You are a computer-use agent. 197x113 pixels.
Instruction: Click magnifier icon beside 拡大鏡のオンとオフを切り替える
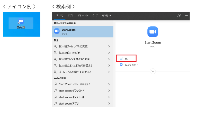pos(55,65)
